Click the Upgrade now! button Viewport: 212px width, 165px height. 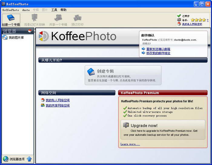click(163, 130)
